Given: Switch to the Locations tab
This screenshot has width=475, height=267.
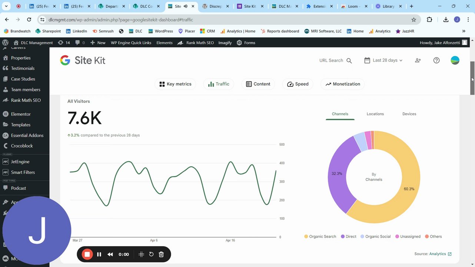Looking at the screenshot, I should coord(375,114).
